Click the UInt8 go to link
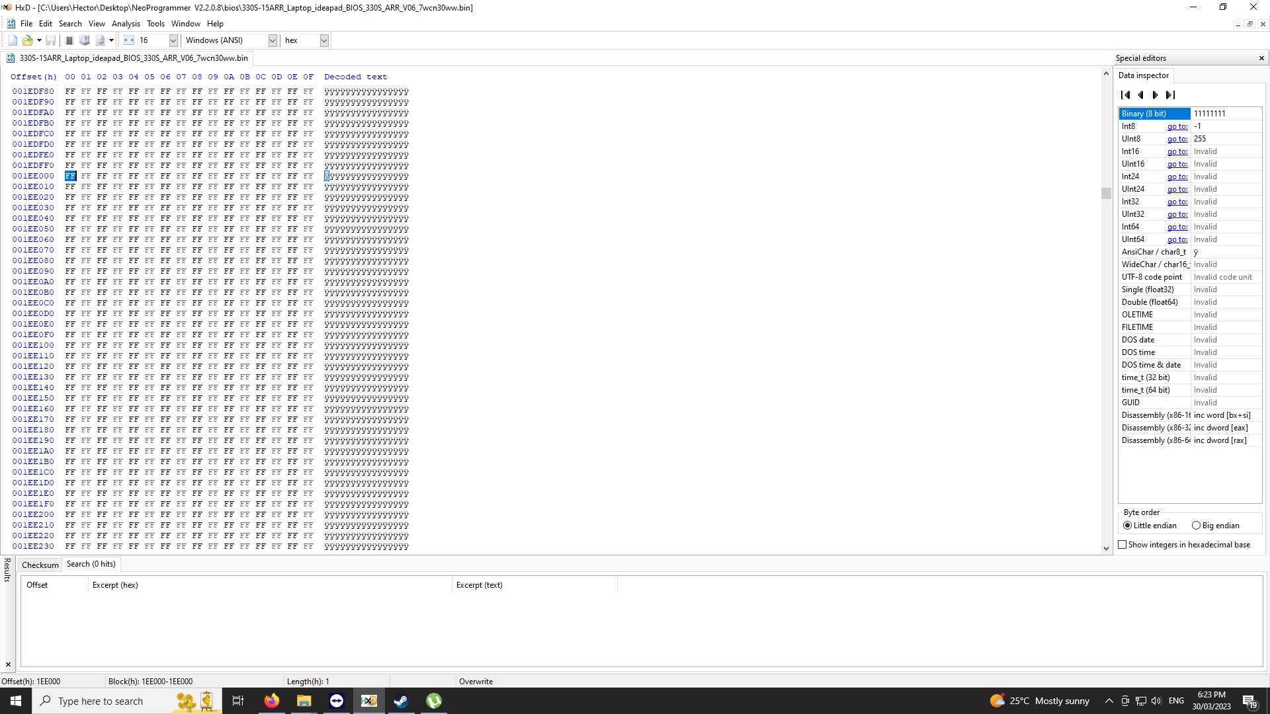Image resolution: width=1270 pixels, height=714 pixels. (x=1177, y=139)
